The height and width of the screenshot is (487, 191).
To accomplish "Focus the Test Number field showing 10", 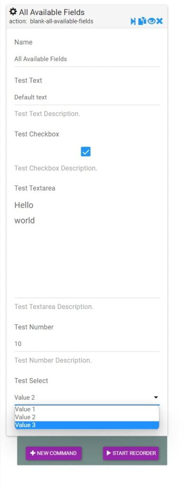I will 87,344.
